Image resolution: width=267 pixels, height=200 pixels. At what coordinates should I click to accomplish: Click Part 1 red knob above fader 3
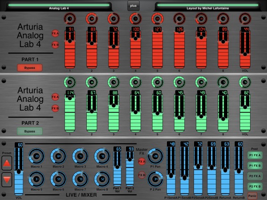coord(113,19)
